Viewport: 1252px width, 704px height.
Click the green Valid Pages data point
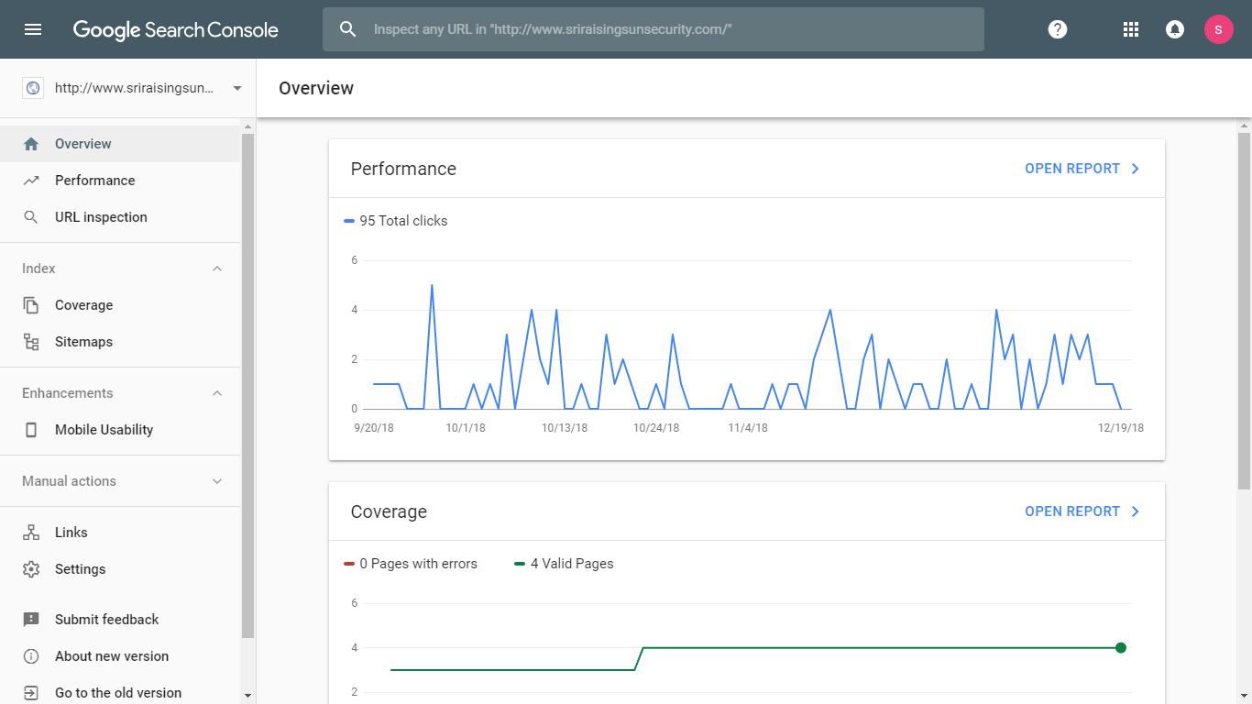(1120, 648)
